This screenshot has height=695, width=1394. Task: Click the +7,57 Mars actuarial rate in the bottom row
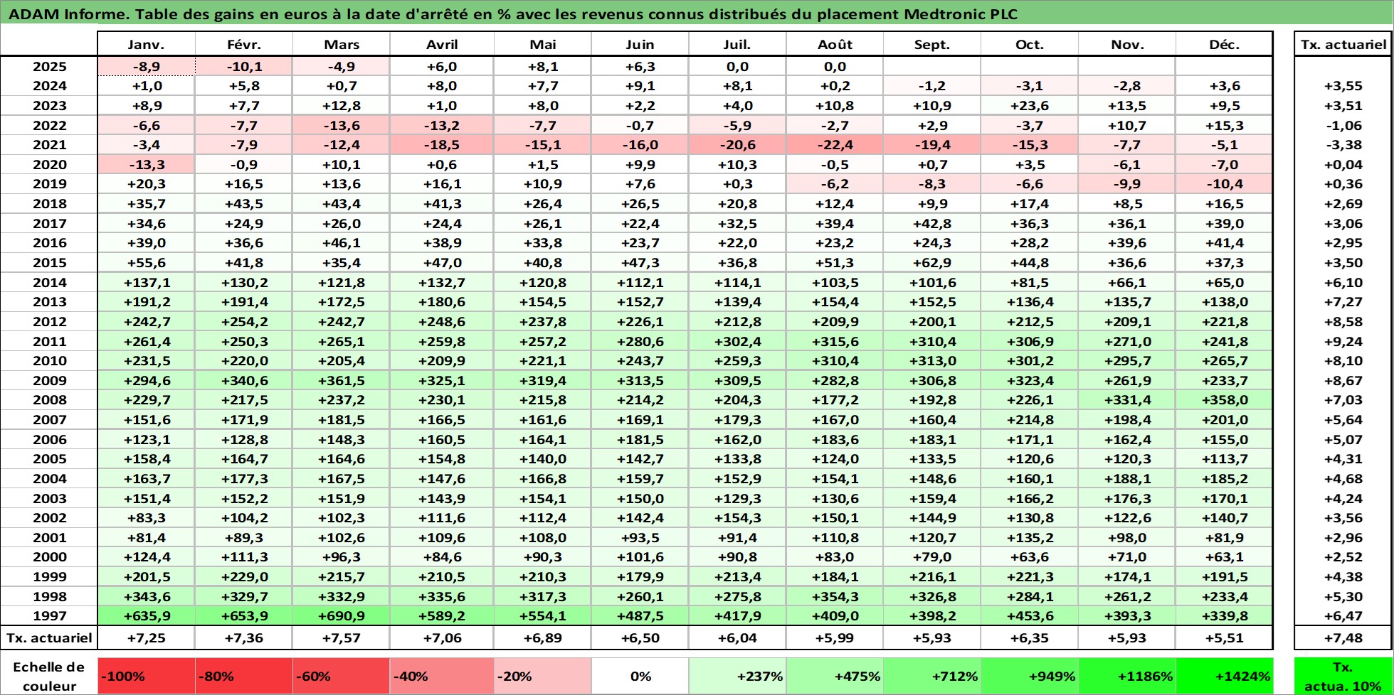(341, 637)
